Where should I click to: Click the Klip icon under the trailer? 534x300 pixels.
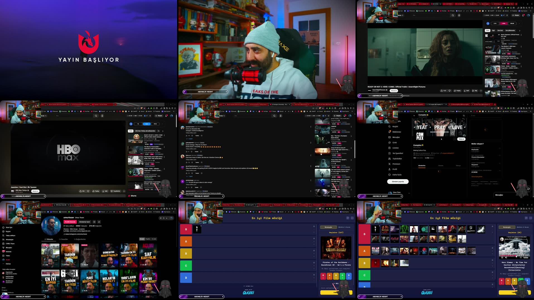(x=475, y=91)
